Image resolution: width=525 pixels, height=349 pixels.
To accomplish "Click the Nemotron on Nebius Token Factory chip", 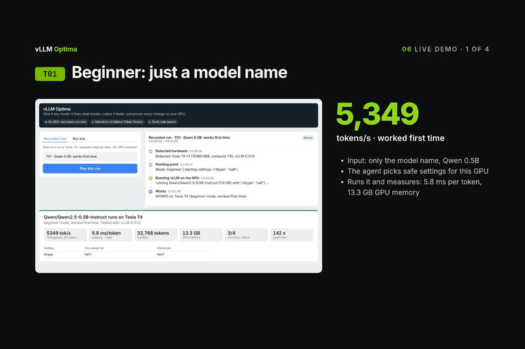I will point(117,122).
